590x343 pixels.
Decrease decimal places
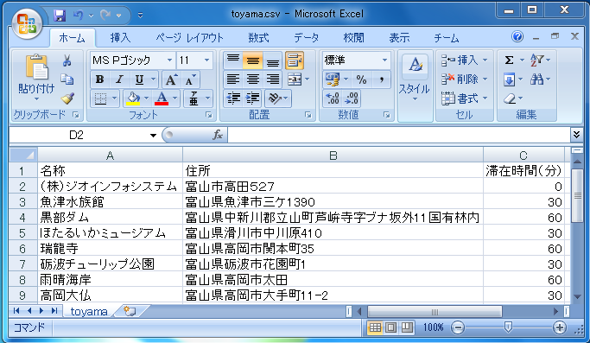[352, 98]
